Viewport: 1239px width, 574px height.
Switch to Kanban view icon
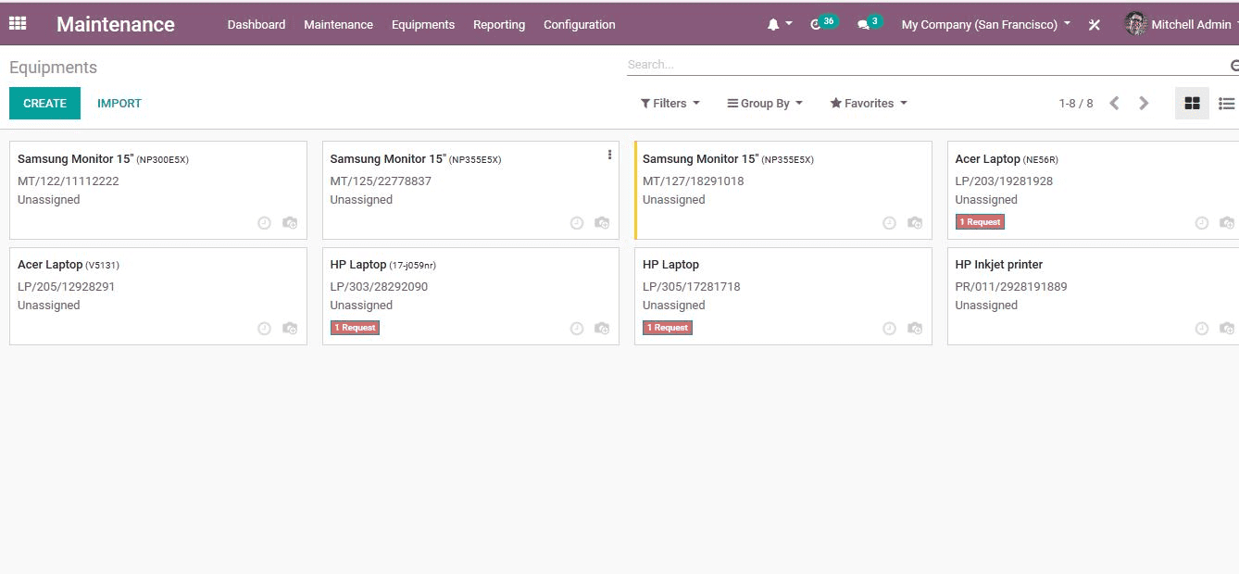tap(1192, 104)
